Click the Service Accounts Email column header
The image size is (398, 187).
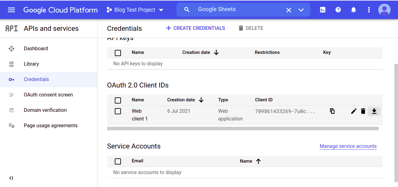tap(138, 161)
